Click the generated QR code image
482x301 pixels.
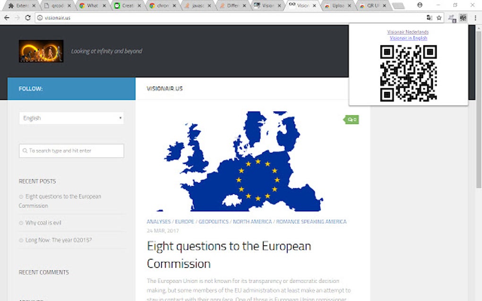(x=408, y=73)
